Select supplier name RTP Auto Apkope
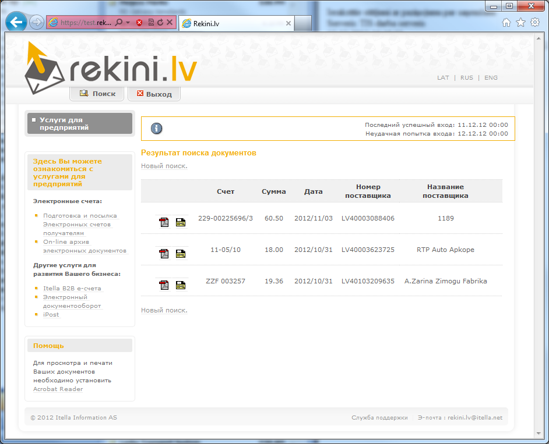Image resolution: width=549 pixels, height=444 pixels. 445,250
